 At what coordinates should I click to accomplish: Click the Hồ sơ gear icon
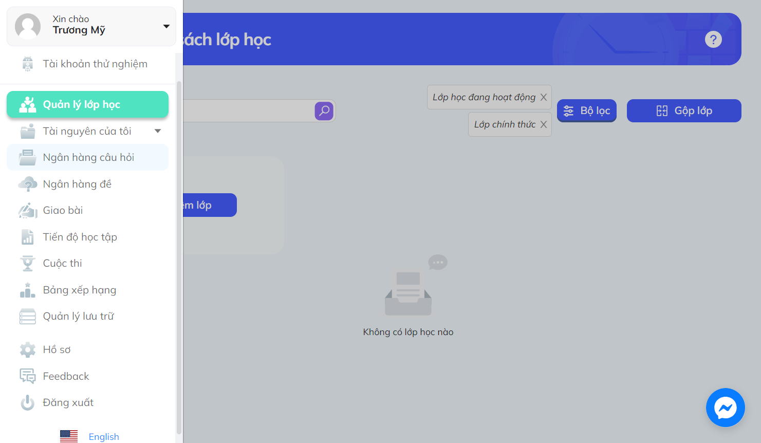28,349
